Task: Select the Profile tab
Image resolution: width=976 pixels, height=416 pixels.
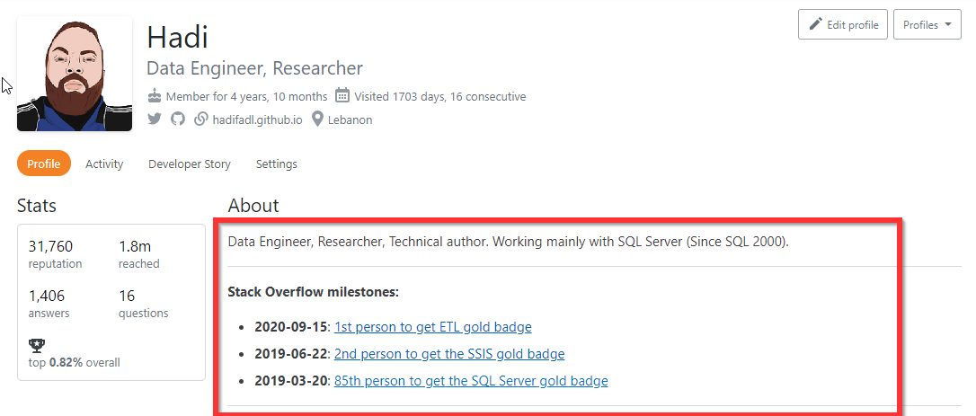Action: (x=43, y=164)
